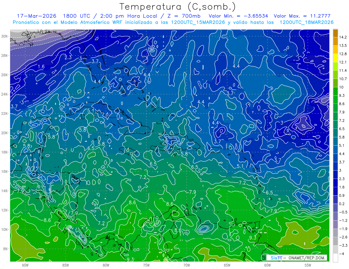Click the '10.7' value on the color legend

(343, 79)
